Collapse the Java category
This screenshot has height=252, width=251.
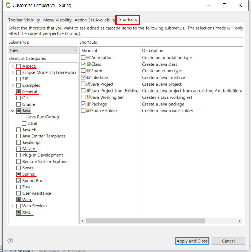pyautogui.click(x=12, y=110)
